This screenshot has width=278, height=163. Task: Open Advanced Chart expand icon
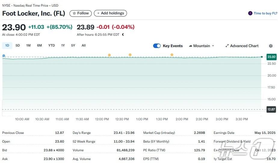click(x=227, y=46)
